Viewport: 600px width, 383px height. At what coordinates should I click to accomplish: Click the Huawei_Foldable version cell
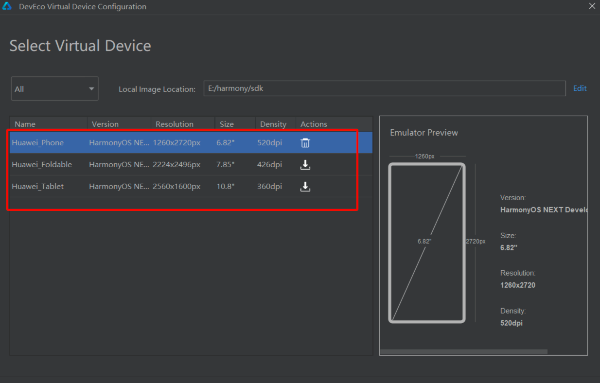[x=119, y=165]
